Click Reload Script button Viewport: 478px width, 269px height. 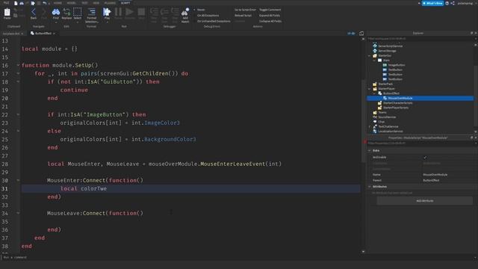click(243, 15)
